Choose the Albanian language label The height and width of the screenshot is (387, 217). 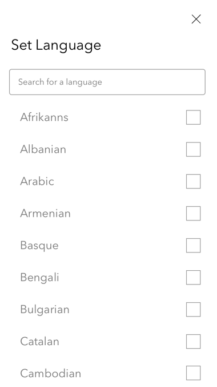(x=43, y=149)
